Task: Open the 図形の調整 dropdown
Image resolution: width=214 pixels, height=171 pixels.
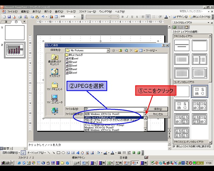Action: (11, 153)
